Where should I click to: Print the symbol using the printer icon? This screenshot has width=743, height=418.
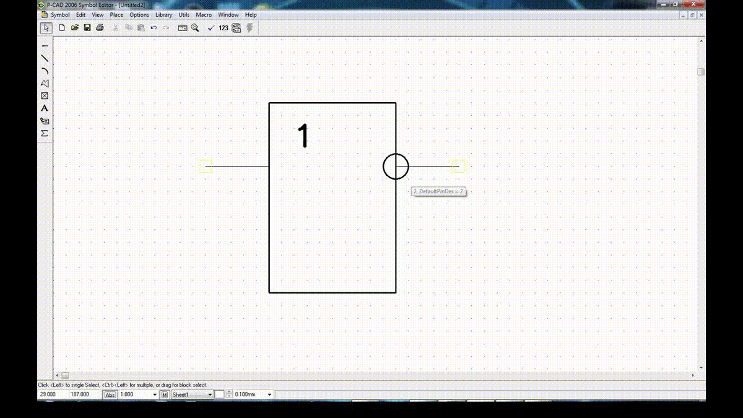tap(100, 28)
